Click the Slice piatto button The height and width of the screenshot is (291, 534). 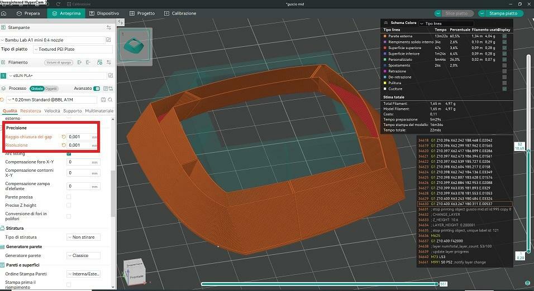(456, 13)
